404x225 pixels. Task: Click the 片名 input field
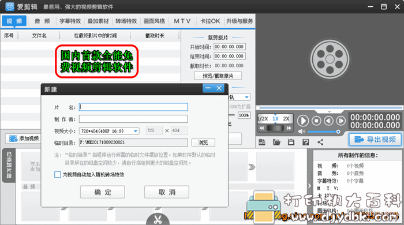point(133,107)
